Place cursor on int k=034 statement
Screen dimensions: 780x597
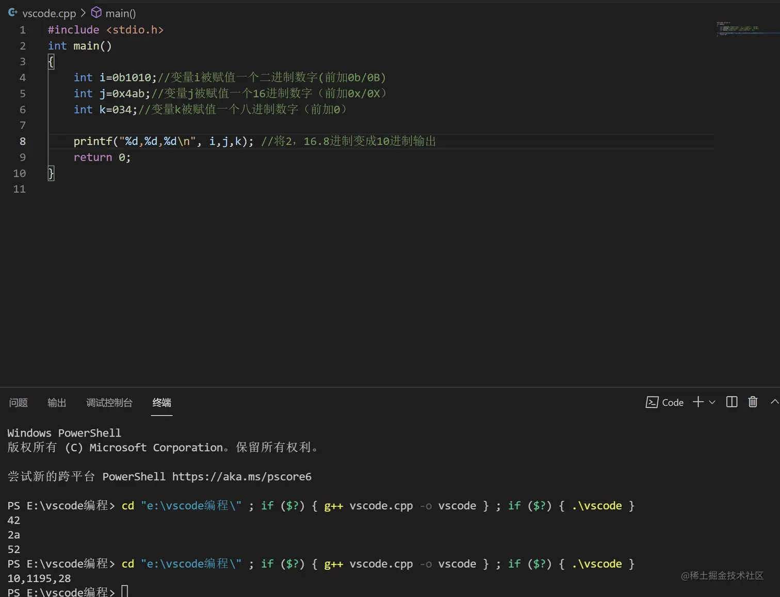pyautogui.click(x=105, y=110)
